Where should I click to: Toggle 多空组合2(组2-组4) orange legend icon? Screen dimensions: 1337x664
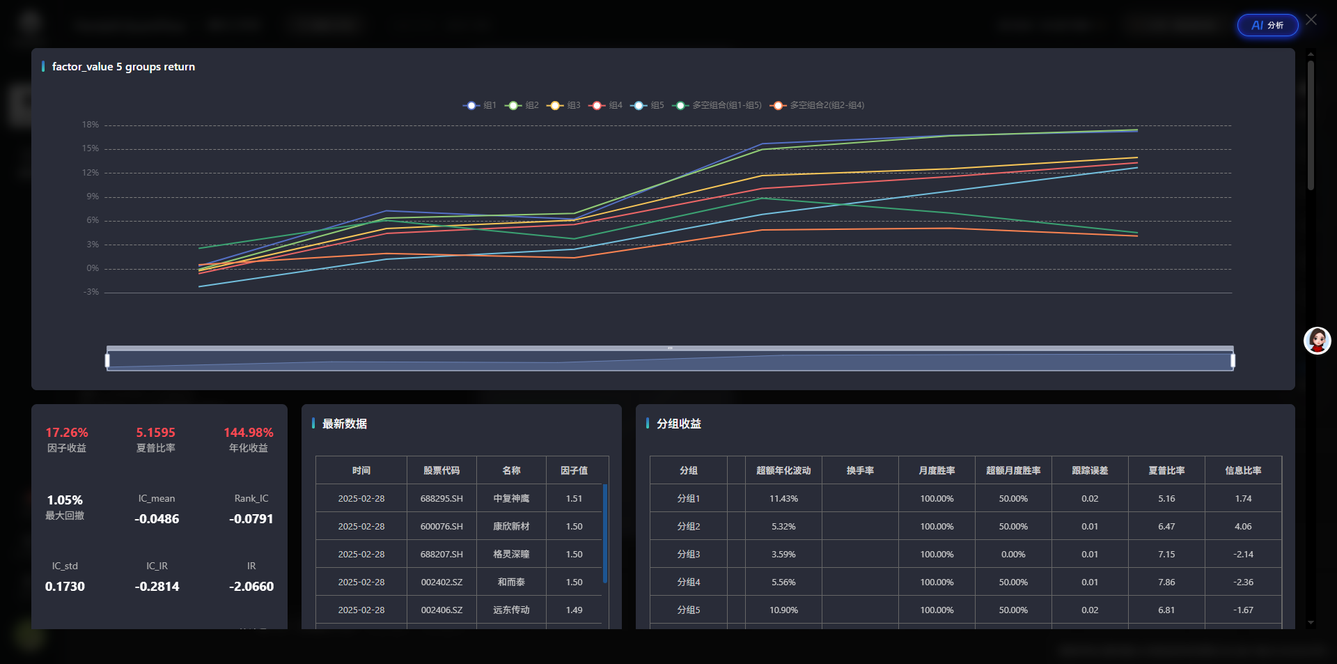779,105
